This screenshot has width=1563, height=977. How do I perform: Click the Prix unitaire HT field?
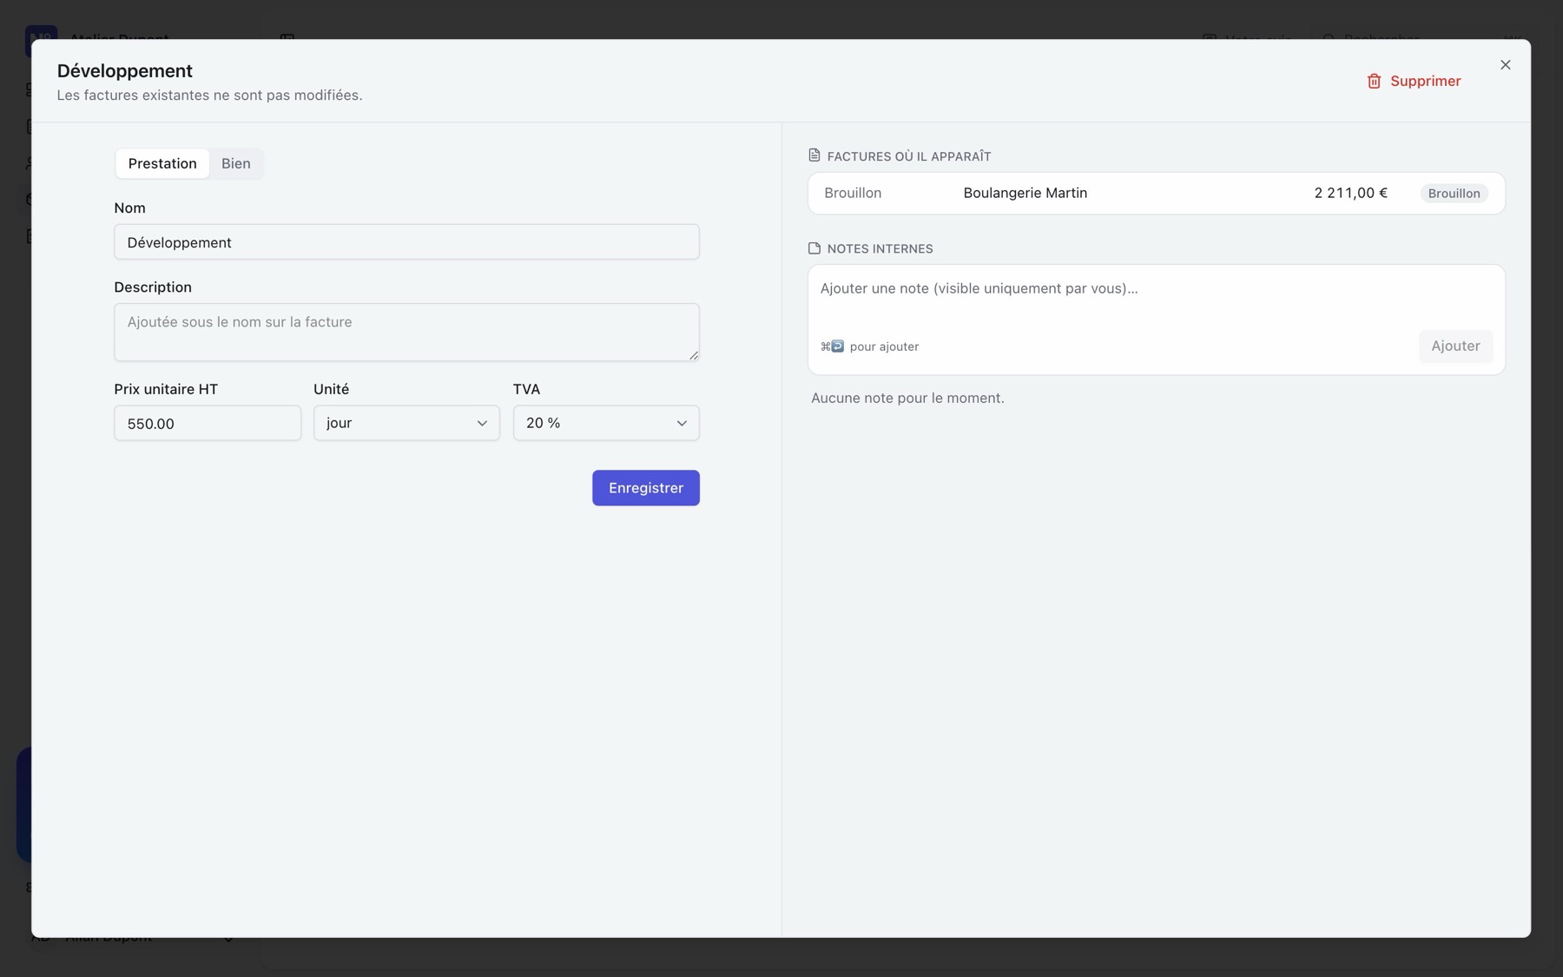208,423
